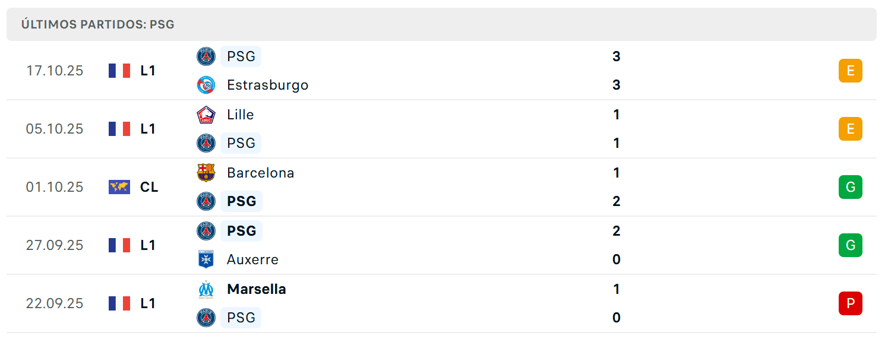The image size is (888, 342).
Task: Click the PSG crest in the Auxerre match
Action: point(206,231)
